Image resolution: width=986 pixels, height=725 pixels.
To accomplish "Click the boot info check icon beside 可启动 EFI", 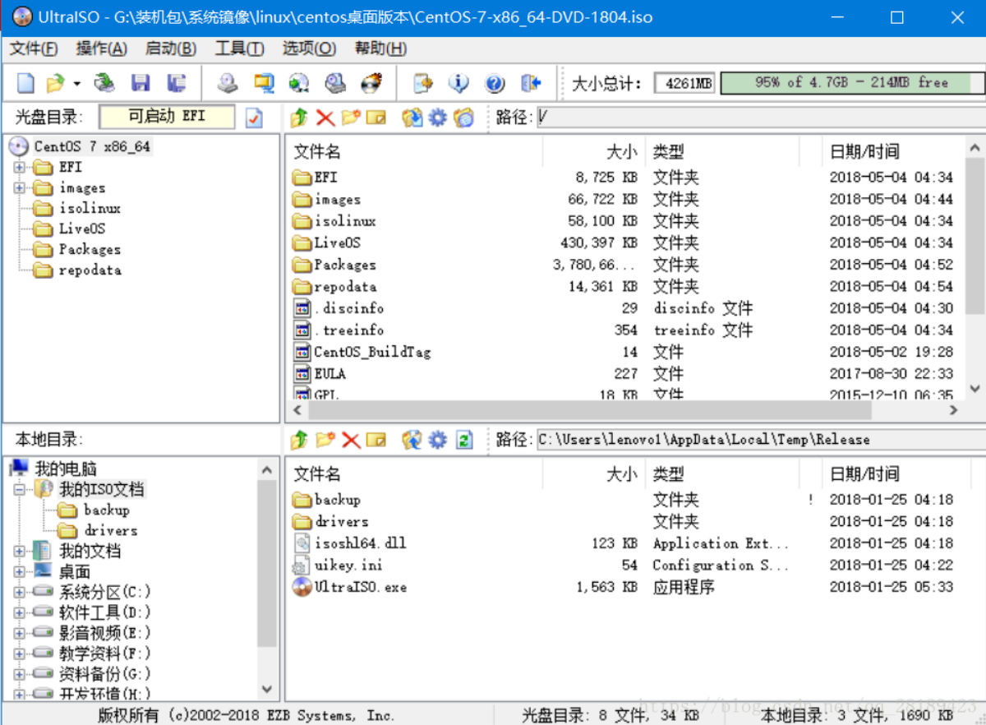I will (x=254, y=118).
